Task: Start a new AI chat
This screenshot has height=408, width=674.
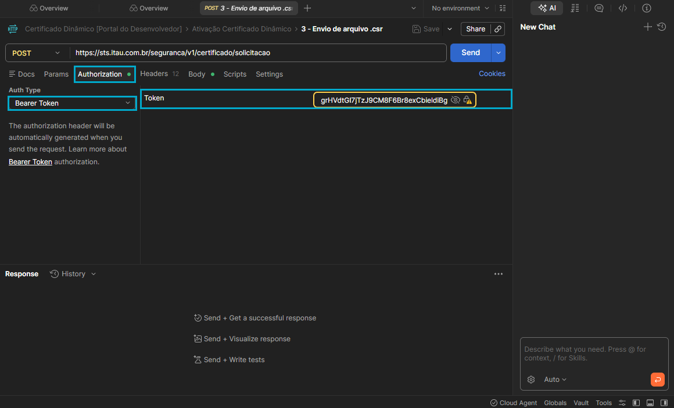Action: 648,27
